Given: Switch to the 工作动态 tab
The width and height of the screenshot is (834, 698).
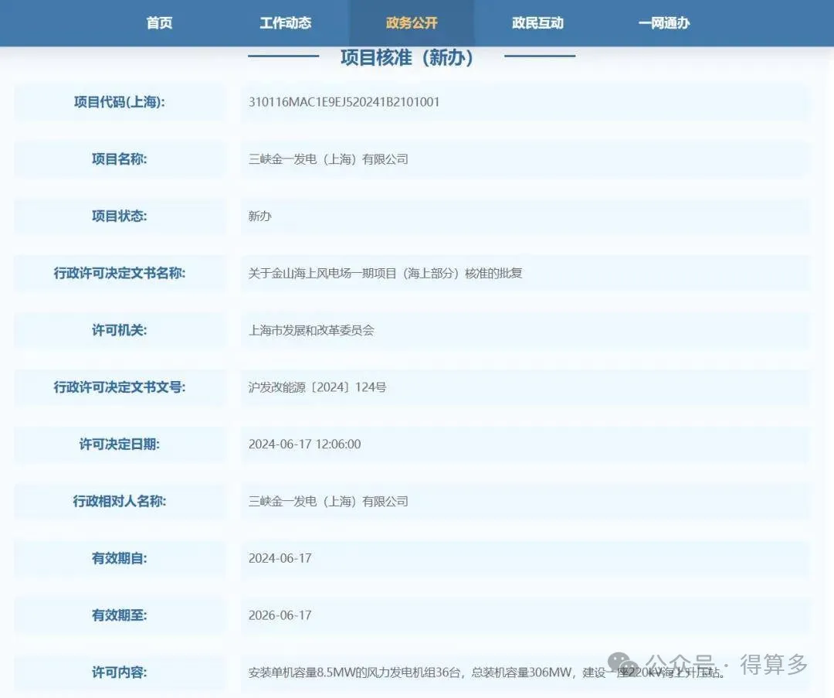Looking at the screenshot, I should [x=285, y=23].
